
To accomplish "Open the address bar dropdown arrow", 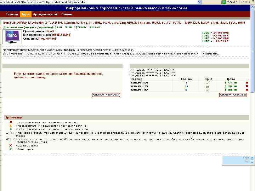I will 199,2.
